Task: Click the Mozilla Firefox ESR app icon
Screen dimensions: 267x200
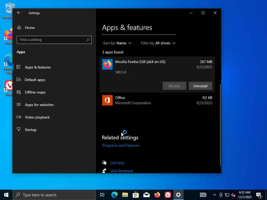Action: [x=107, y=64]
